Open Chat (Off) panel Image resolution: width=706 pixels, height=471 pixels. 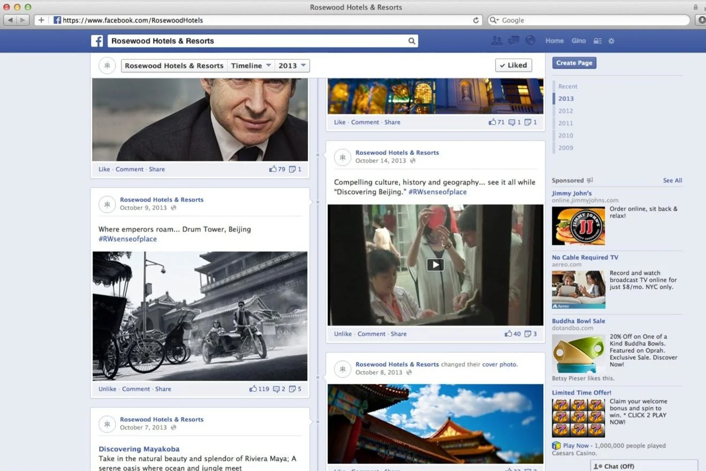(x=644, y=466)
